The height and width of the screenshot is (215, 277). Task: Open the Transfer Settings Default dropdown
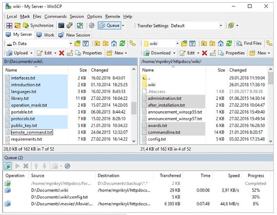[x=221, y=26]
